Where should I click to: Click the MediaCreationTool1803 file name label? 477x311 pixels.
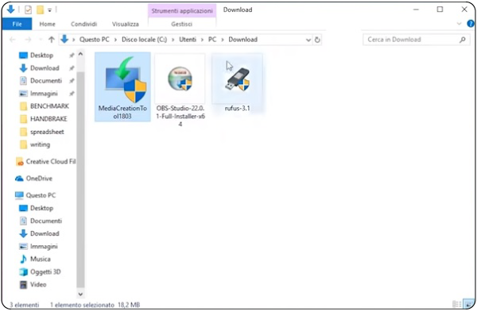coord(122,112)
